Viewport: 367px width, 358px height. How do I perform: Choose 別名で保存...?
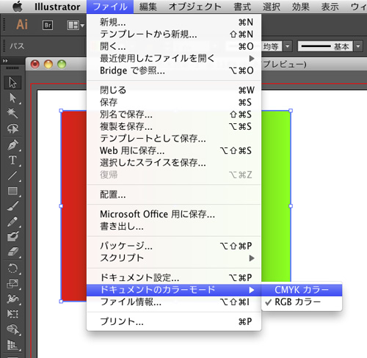[174, 114]
